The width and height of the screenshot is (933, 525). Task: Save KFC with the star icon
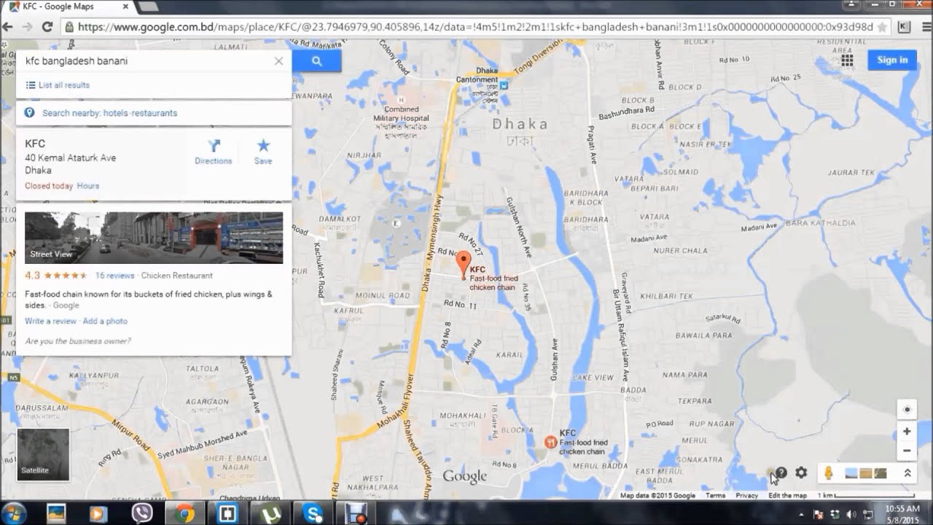(263, 152)
